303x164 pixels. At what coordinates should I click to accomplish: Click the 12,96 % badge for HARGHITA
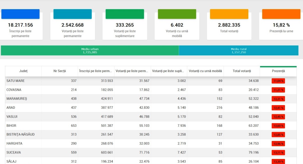(278, 144)
